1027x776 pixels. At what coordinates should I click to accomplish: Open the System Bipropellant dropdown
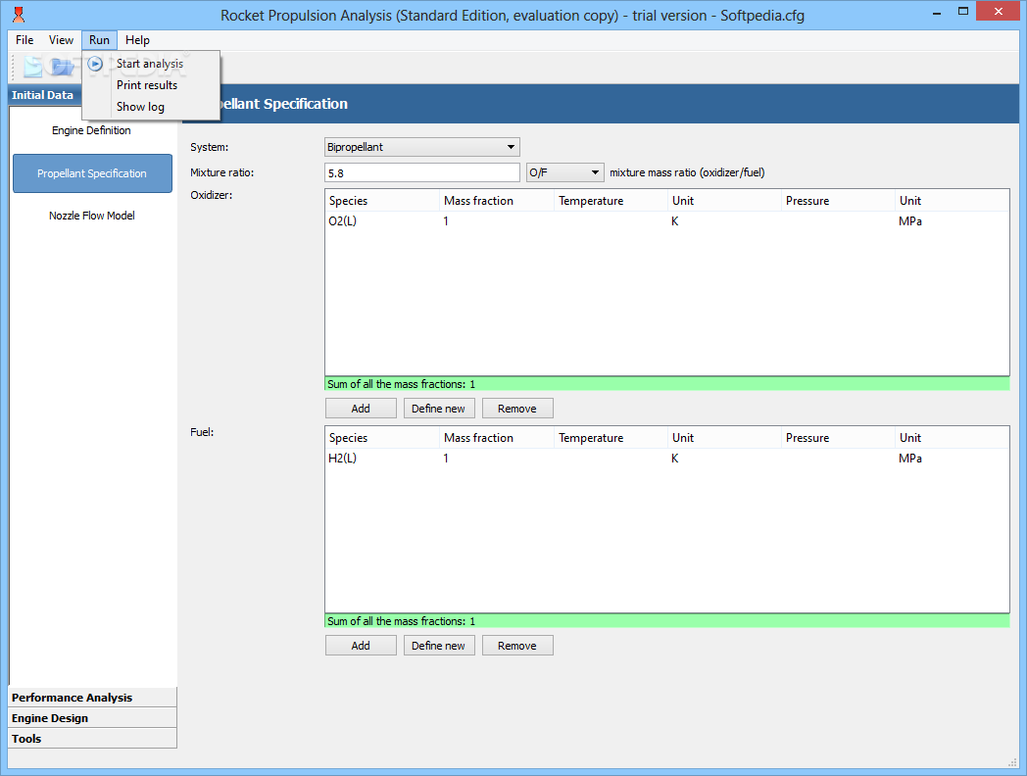coord(421,147)
